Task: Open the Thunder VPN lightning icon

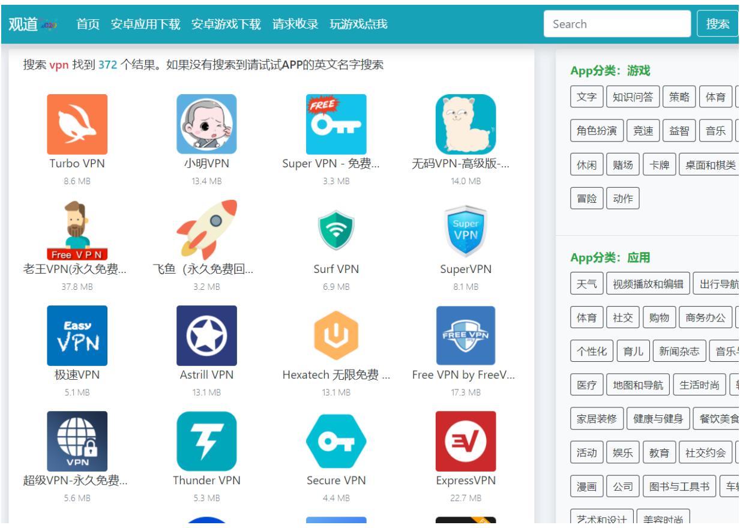Action: pos(206,441)
